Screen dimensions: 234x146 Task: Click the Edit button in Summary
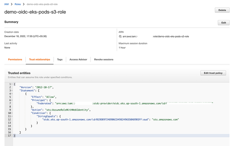224,23
